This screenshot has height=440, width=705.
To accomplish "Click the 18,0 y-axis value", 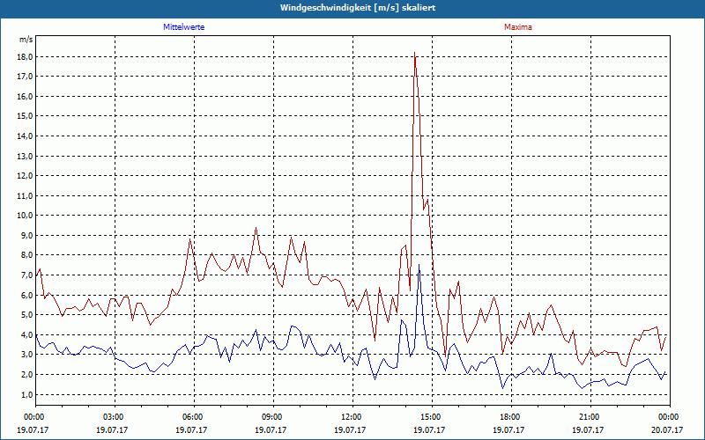I will pyautogui.click(x=26, y=56).
